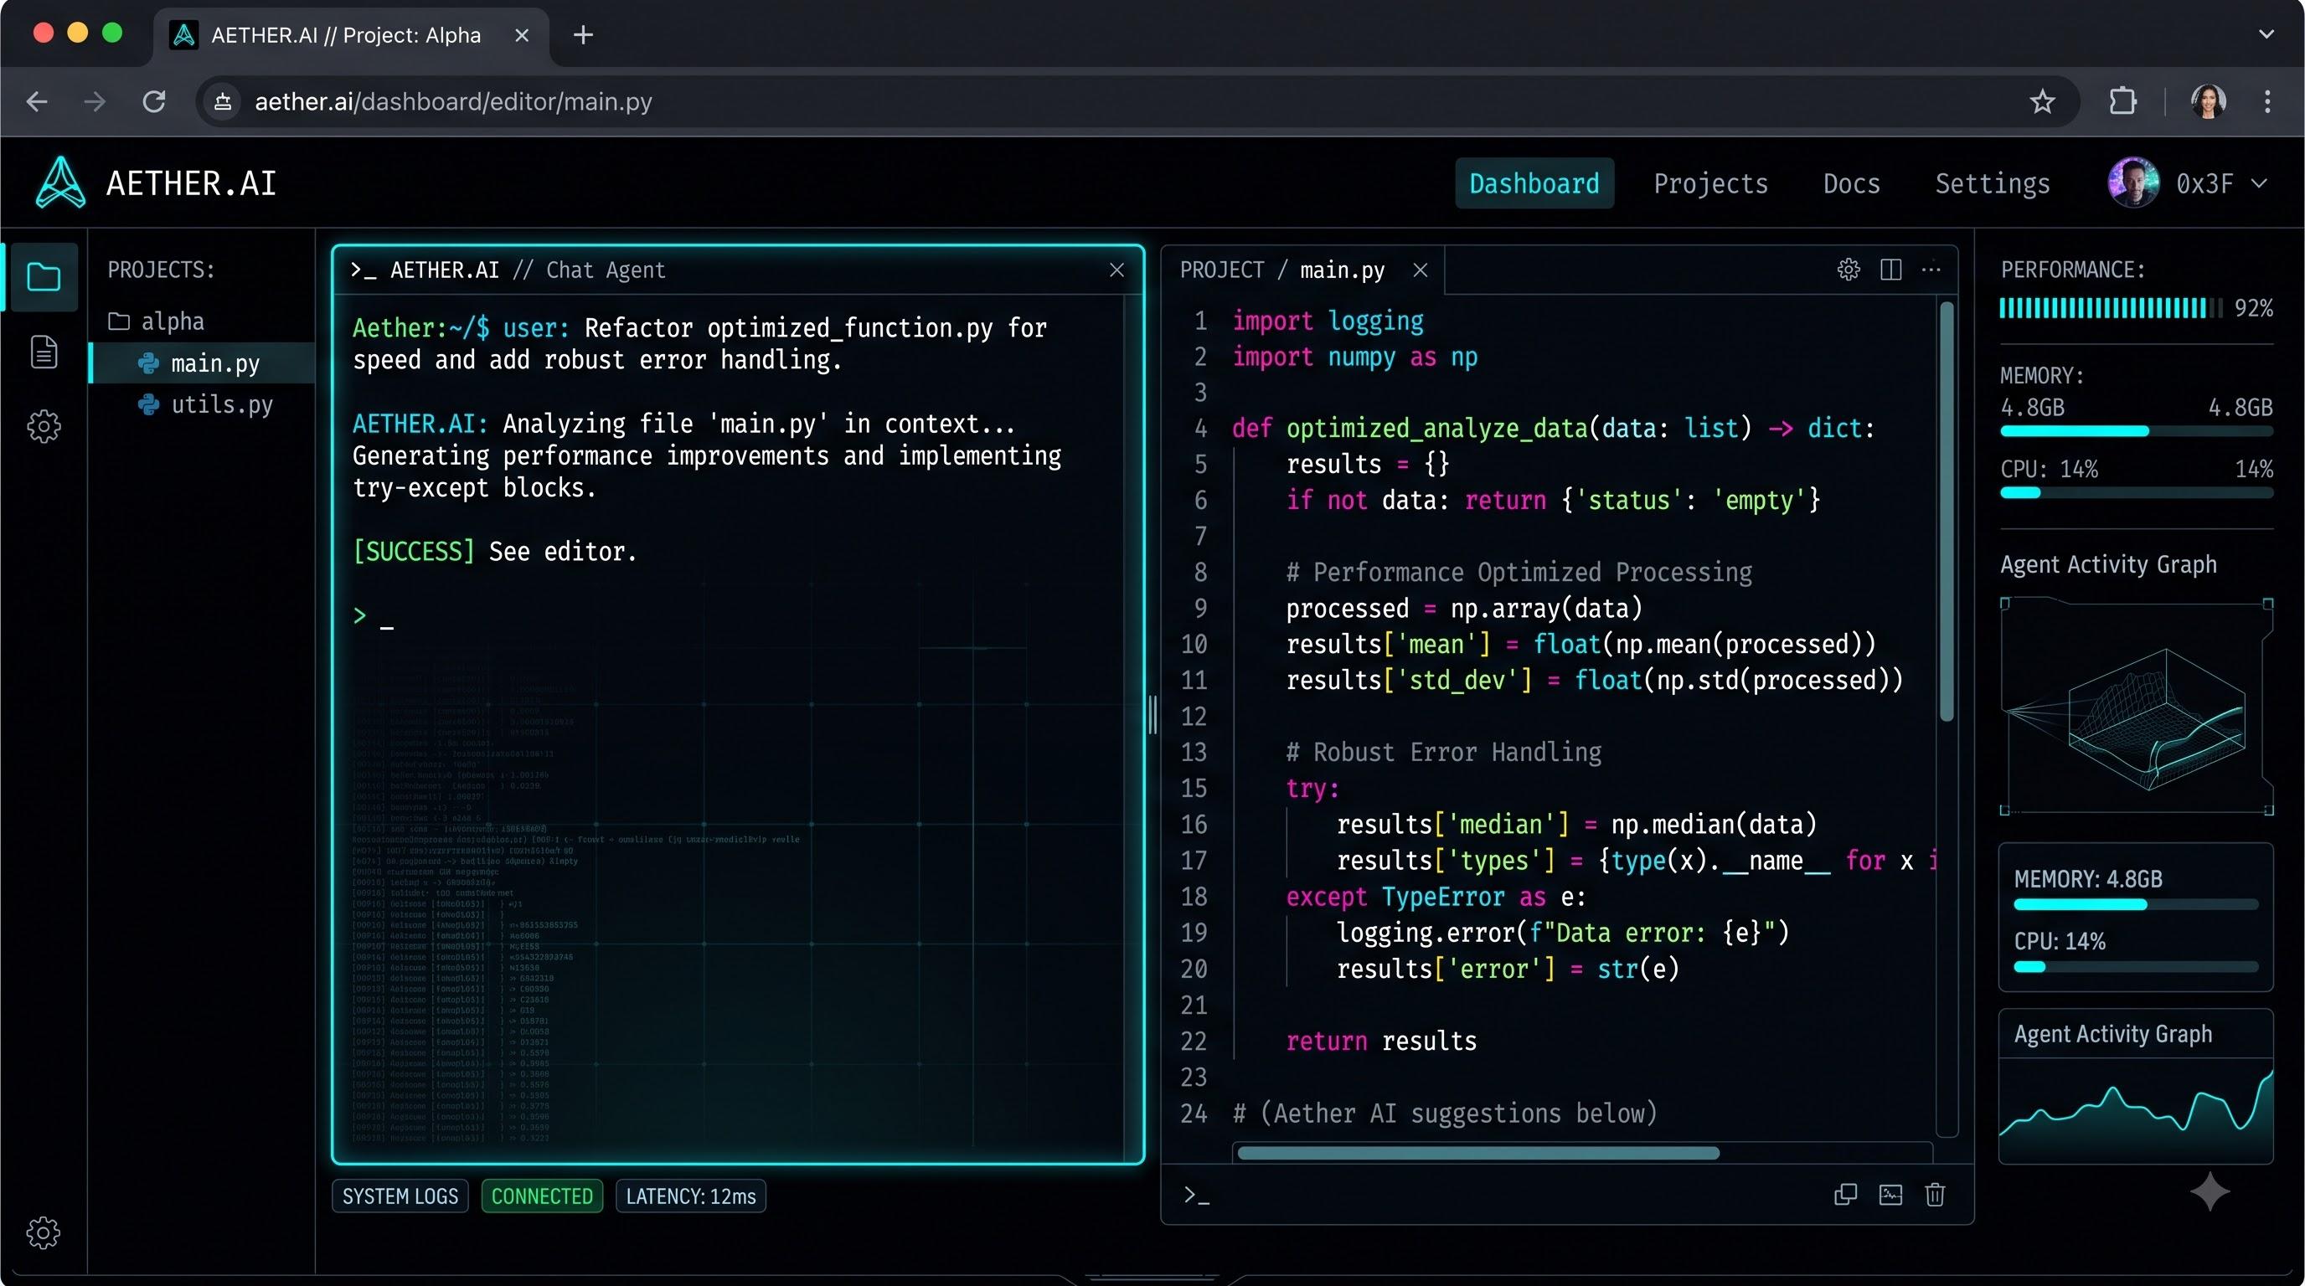This screenshot has width=2305, height=1286.
Task: Click the terminal image snapshot icon
Action: click(1890, 1195)
